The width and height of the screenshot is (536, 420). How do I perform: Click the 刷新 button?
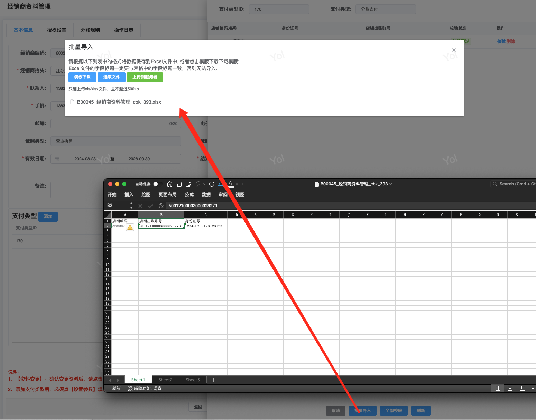421,411
